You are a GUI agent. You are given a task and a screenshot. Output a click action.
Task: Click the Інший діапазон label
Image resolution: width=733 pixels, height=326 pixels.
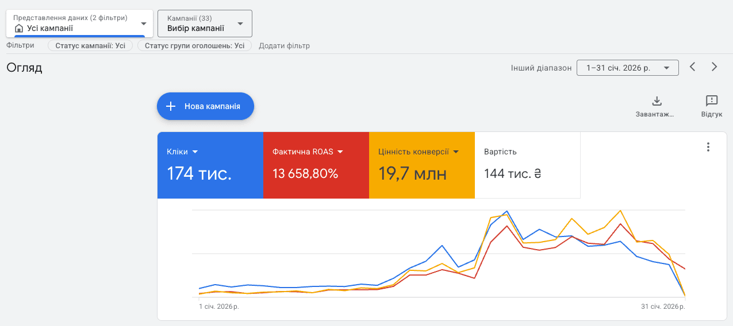(541, 68)
